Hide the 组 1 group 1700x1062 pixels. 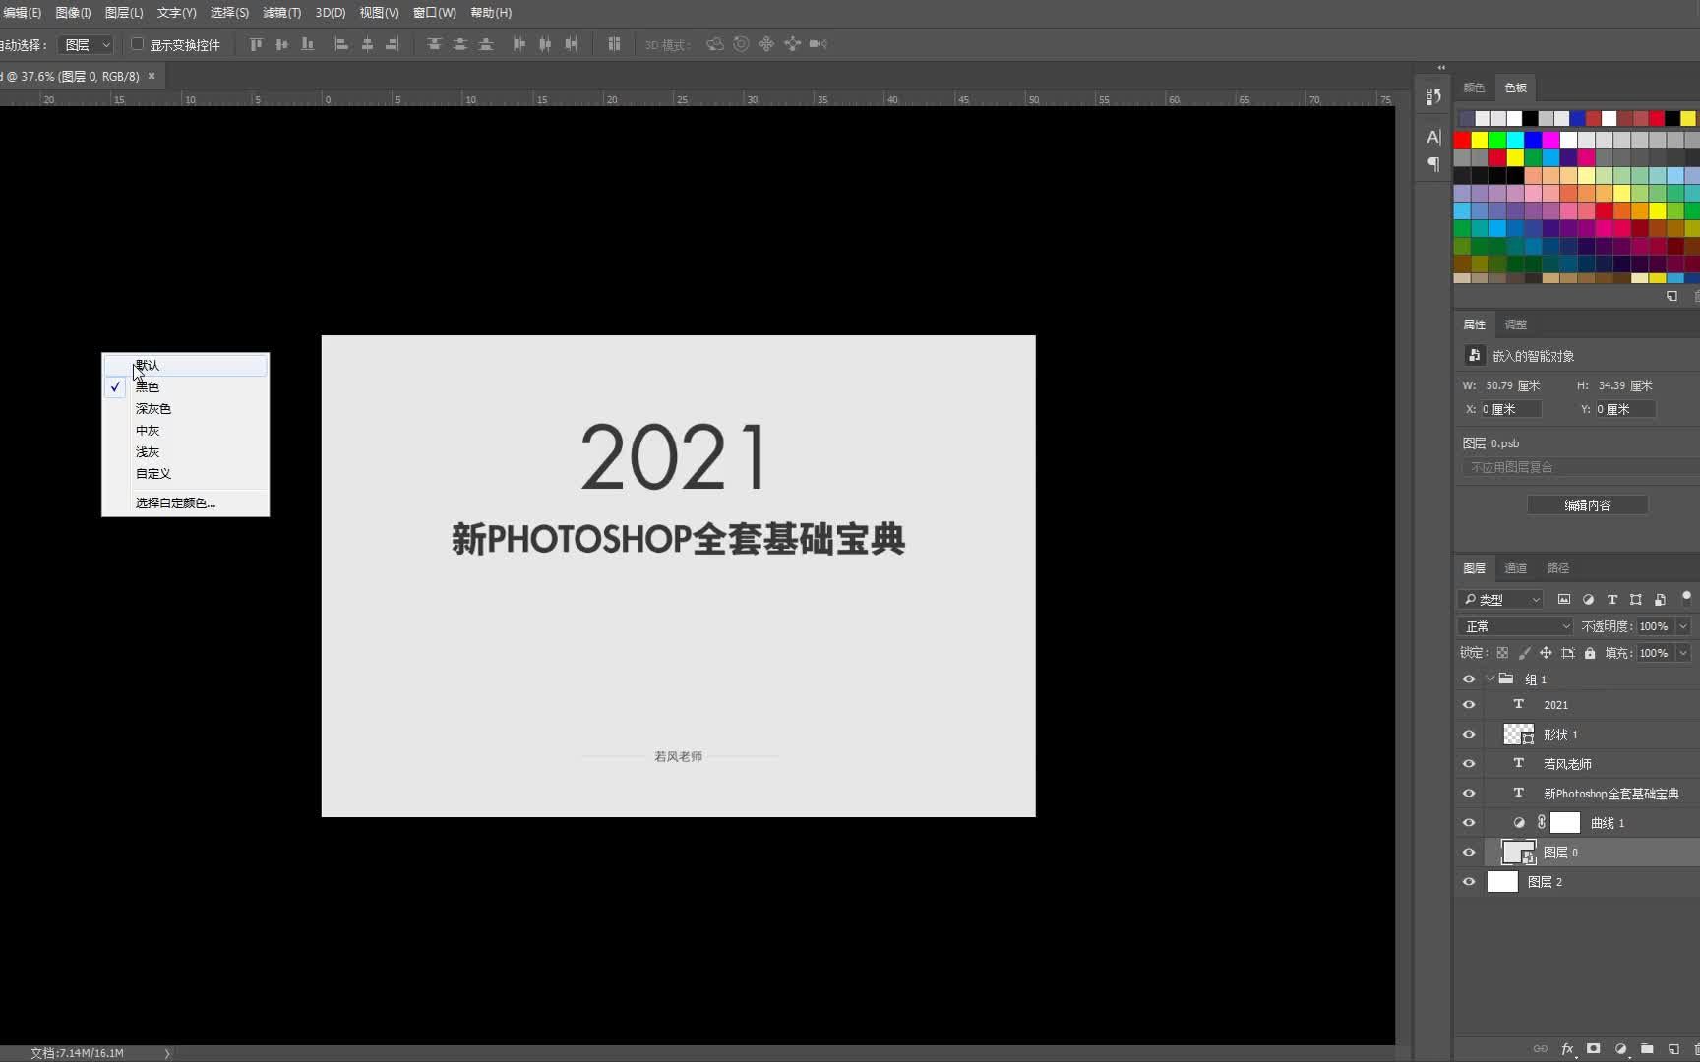[x=1469, y=679]
